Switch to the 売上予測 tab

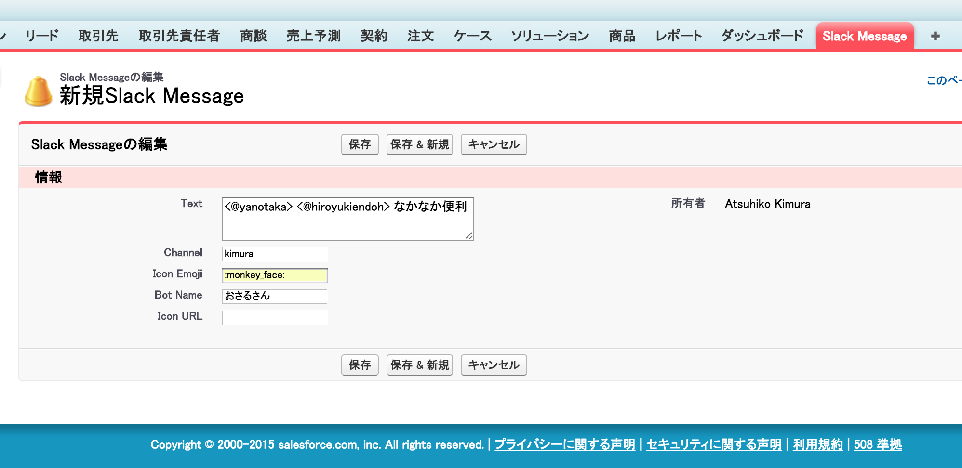coord(313,36)
